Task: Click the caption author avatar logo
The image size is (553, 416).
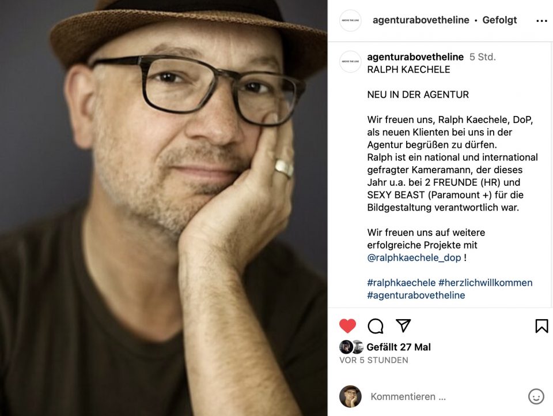Action: [350, 61]
